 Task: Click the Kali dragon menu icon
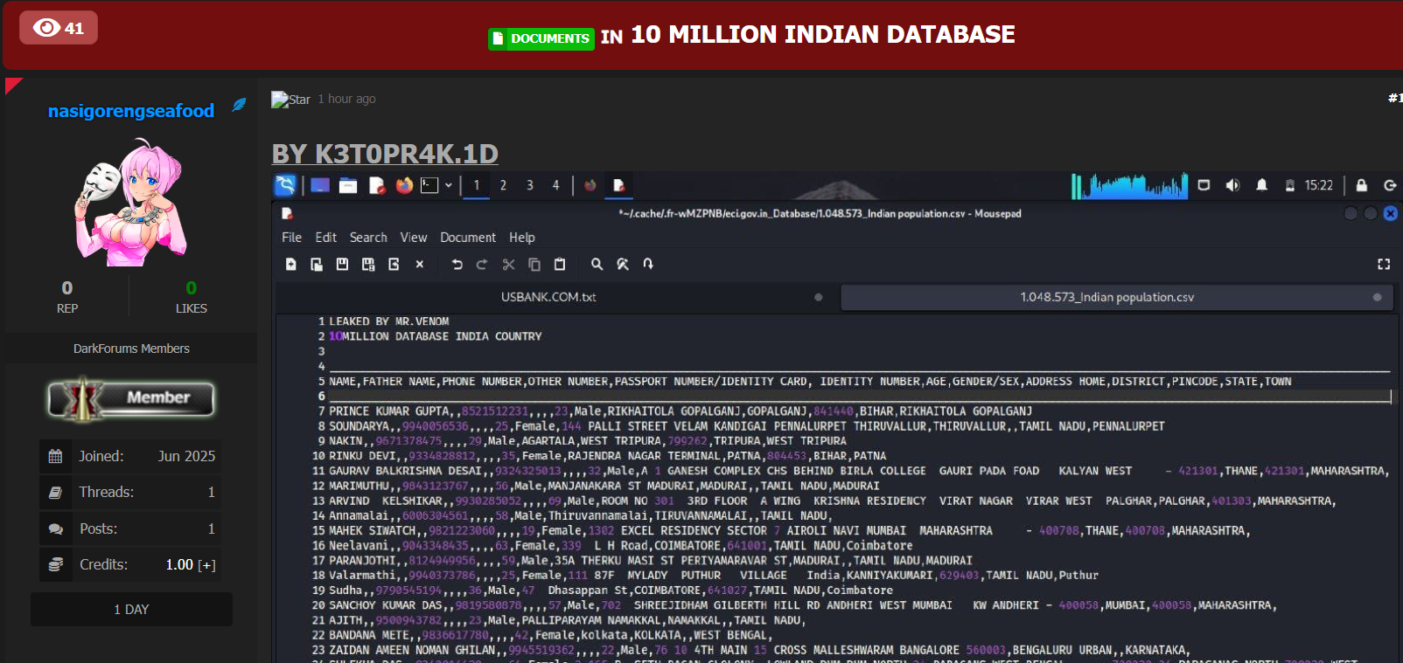click(x=285, y=185)
